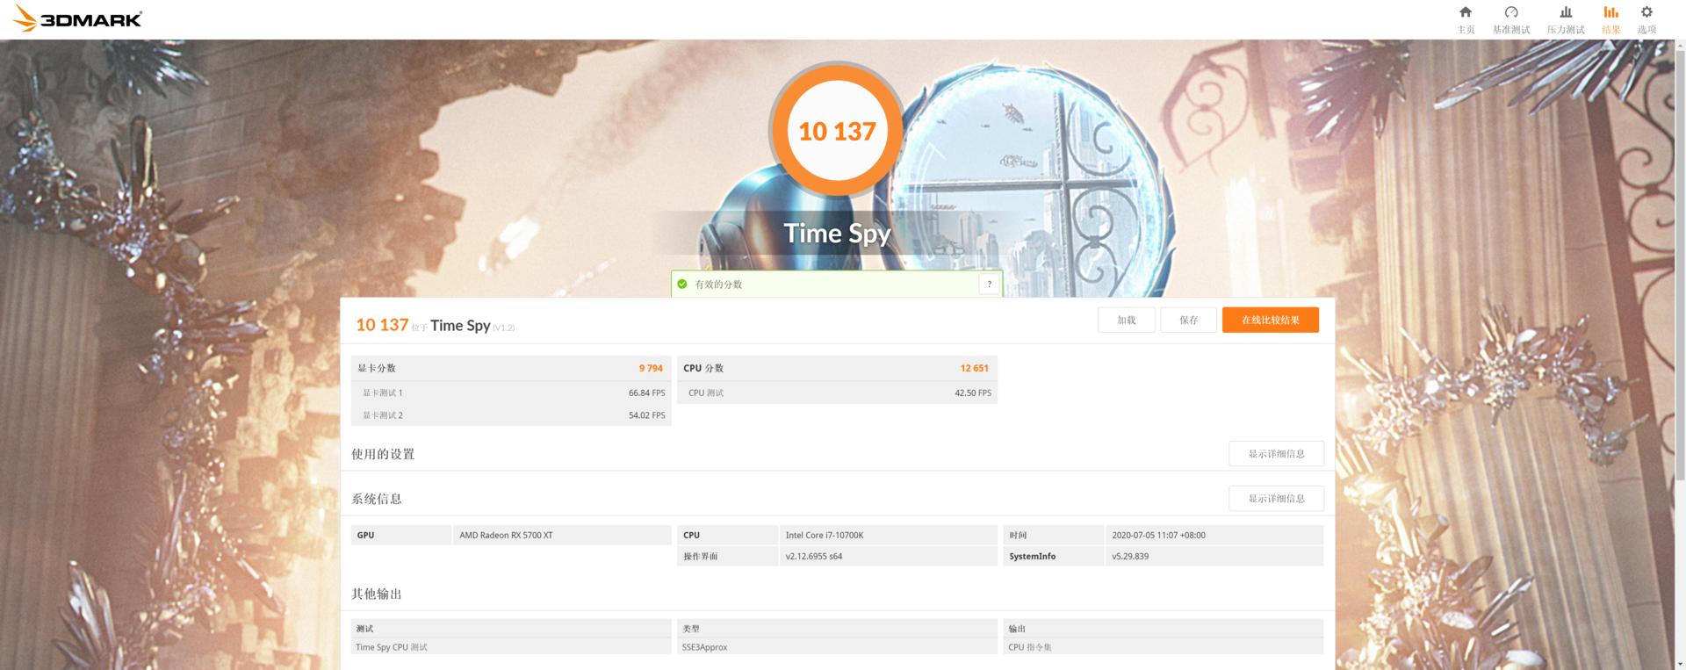Show details for 系统信息
Screen dimensions: 1686x670
[x=1276, y=499]
